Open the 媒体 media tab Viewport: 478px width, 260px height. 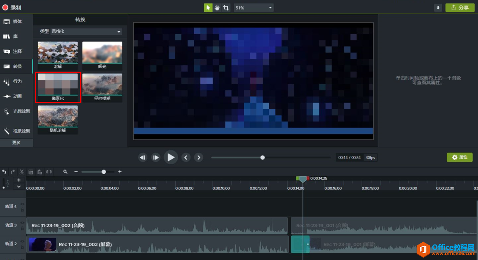16,21
